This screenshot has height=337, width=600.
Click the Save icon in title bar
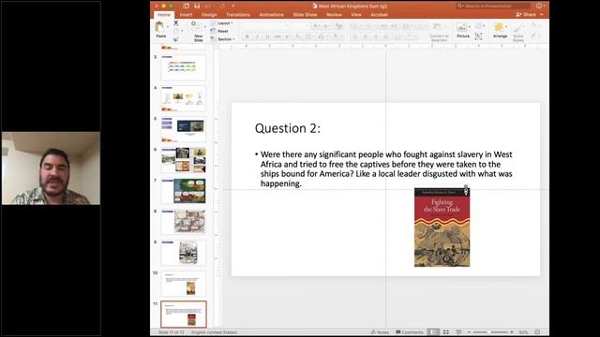pyautogui.click(x=197, y=6)
